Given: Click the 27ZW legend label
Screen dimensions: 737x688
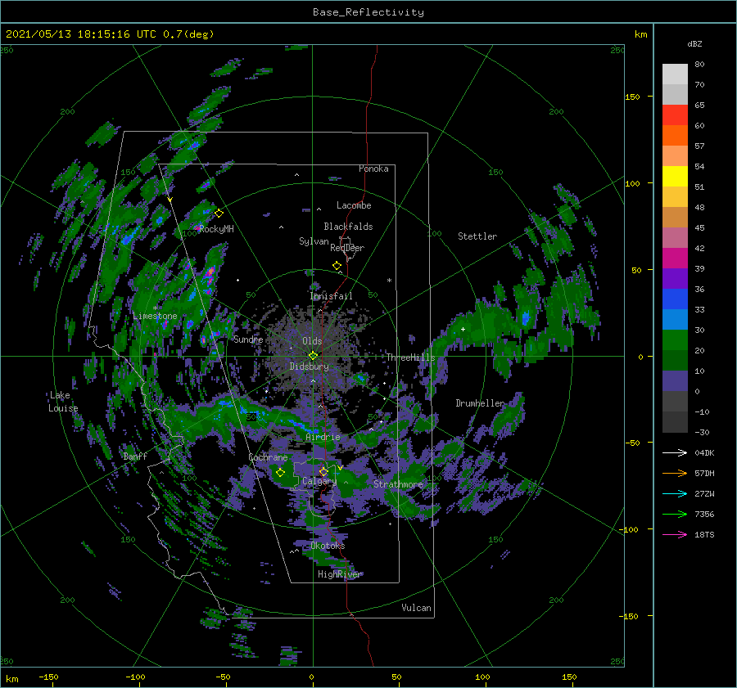Looking at the screenshot, I should pos(704,493).
